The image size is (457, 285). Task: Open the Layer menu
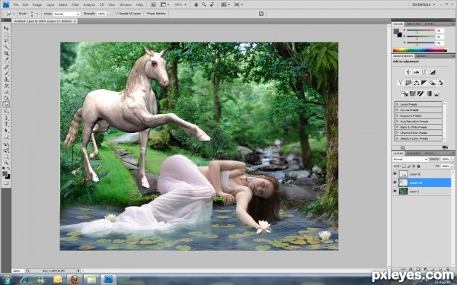(x=50, y=5)
